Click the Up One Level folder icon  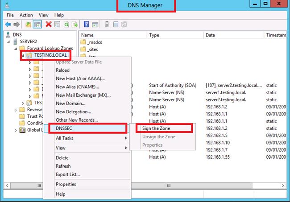coord(28,25)
